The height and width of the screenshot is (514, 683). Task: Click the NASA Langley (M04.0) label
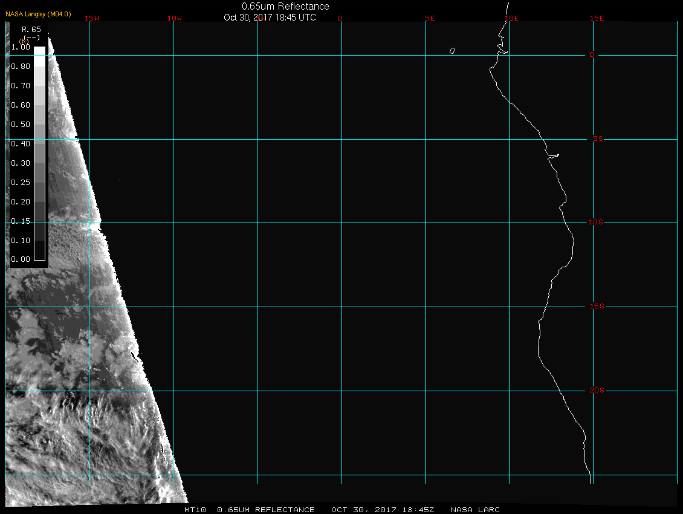pyautogui.click(x=38, y=14)
